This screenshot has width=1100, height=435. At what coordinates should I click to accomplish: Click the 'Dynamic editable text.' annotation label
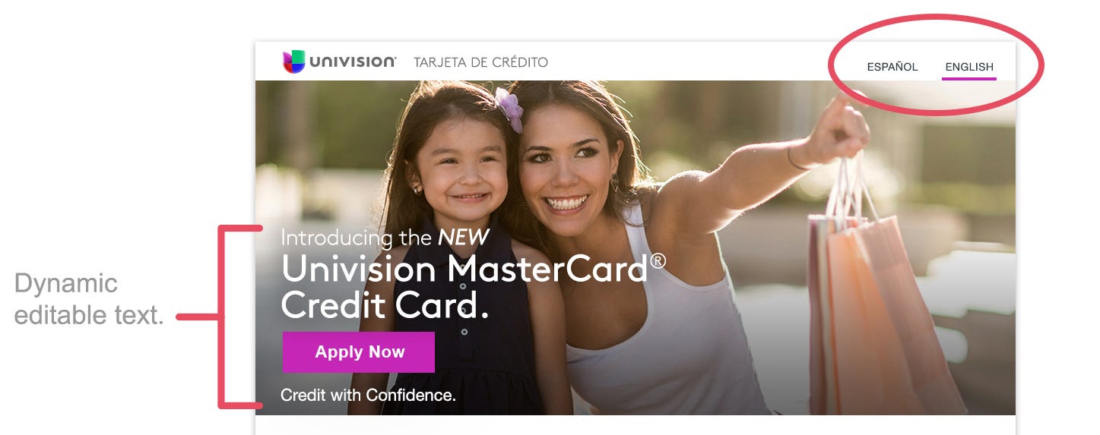pos(89,299)
